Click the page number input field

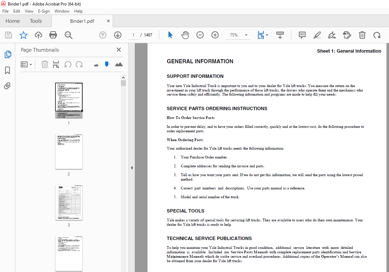[133, 35]
